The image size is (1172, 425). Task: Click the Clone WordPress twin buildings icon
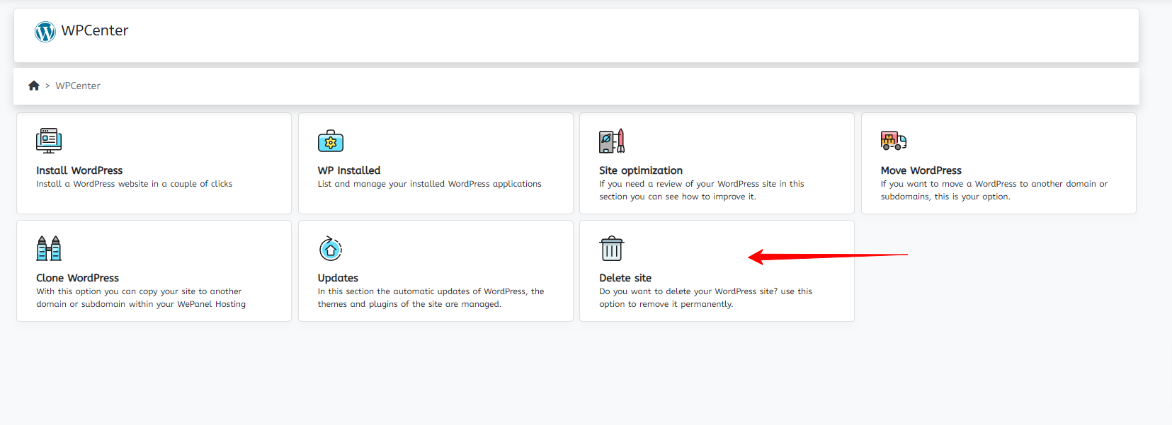click(49, 248)
